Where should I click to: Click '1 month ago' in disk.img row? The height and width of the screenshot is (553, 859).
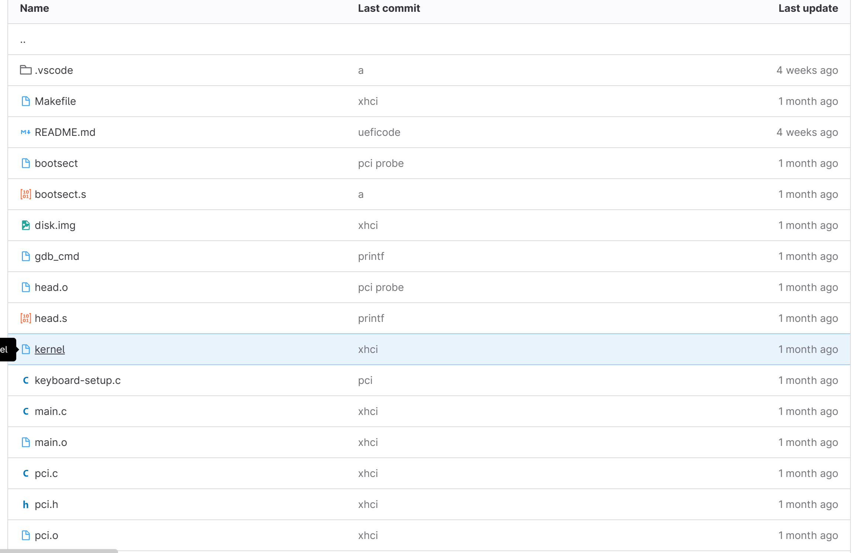(x=808, y=225)
